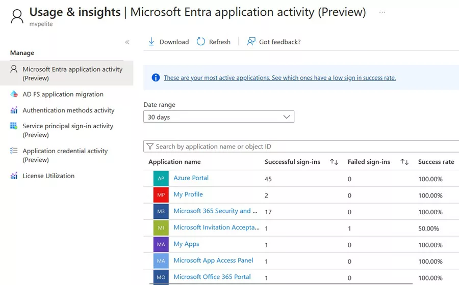The height and width of the screenshot is (285, 459).
Task: Click the dropdown chevron in Date range
Action: 287,117
